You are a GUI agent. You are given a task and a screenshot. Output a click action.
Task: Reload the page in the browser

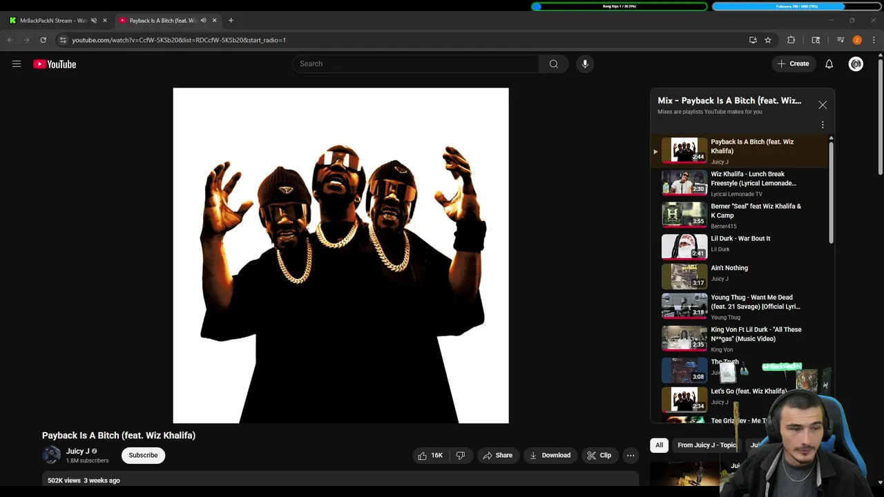pos(43,40)
